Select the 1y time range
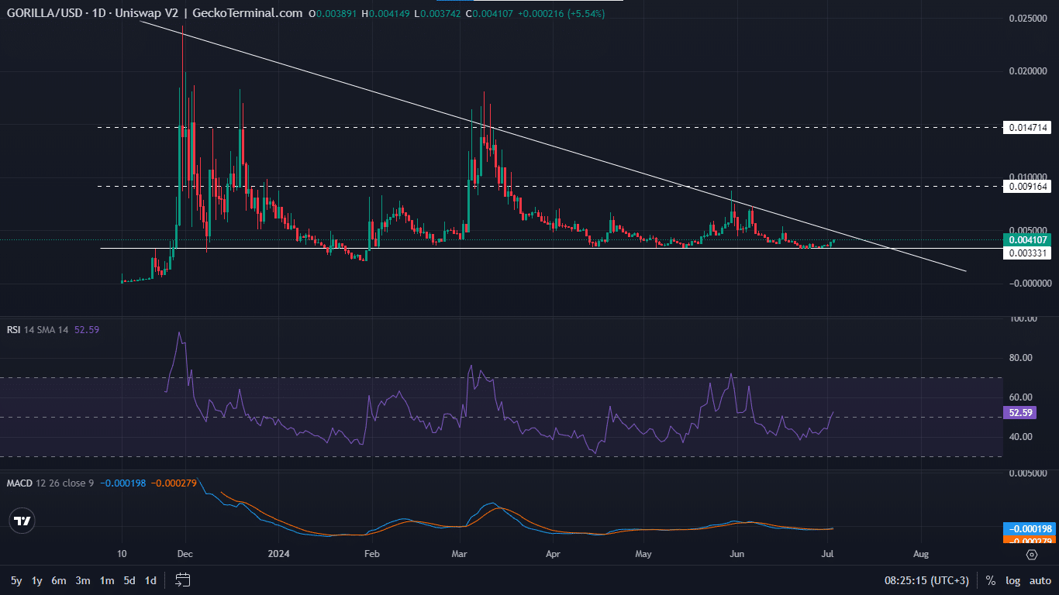 coord(36,580)
